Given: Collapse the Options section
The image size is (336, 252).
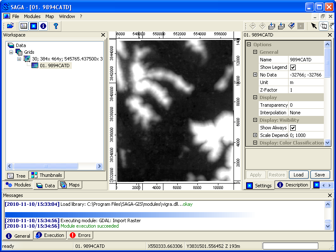Looking at the screenshot, I should [249, 45].
